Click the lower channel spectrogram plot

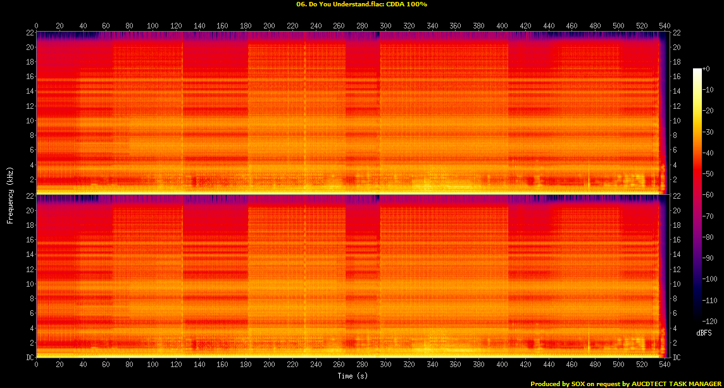click(353, 276)
